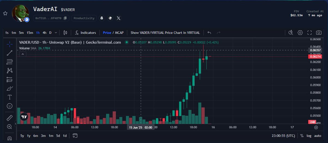Switch chart to 15m interval
Viewport: 328px width, 143px height.
click(x=30, y=33)
